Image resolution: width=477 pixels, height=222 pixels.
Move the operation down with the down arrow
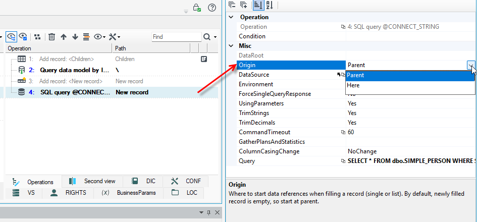(x=75, y=37)
